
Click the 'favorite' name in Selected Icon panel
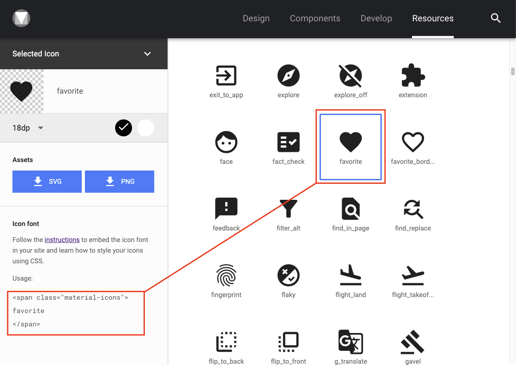click(70, 91)
